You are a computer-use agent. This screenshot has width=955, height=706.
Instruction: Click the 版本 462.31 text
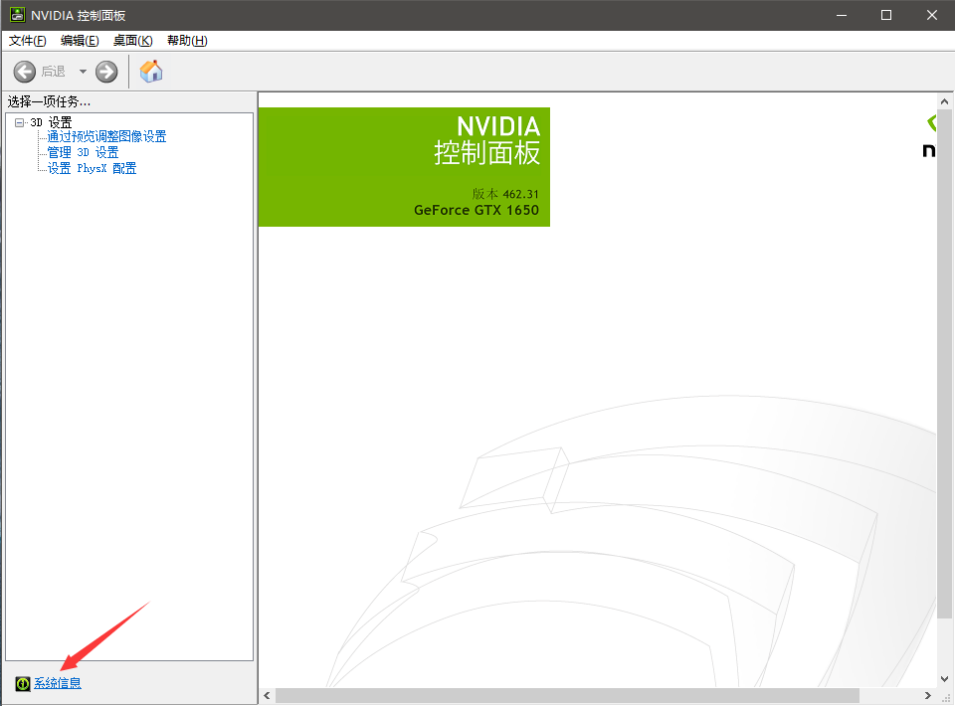[505, 194]
